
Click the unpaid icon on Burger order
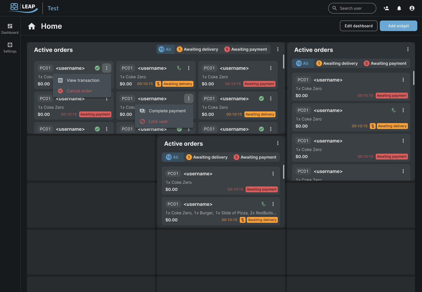click(243, 220)
